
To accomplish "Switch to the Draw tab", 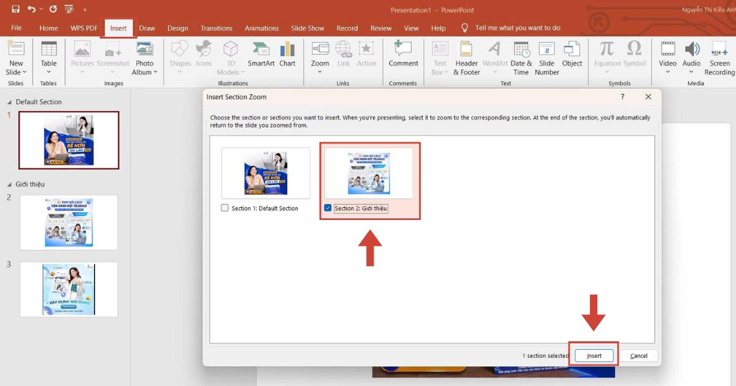I will click(x=147, y=28).
